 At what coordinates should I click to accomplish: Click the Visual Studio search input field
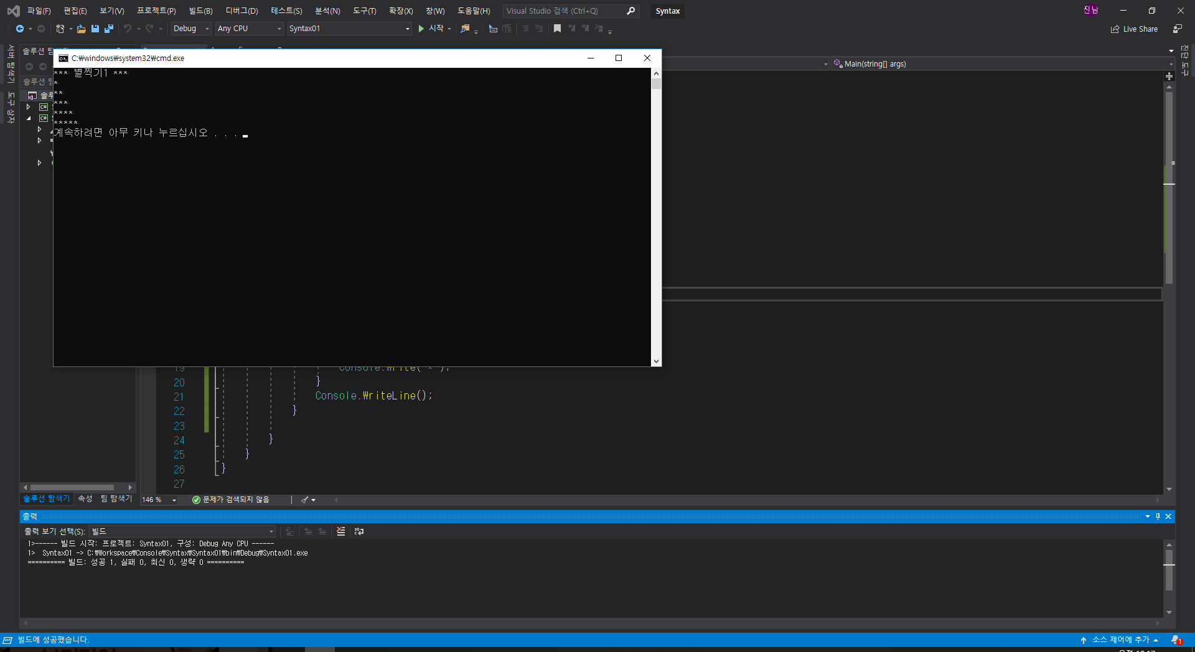(x=565, y=11)
